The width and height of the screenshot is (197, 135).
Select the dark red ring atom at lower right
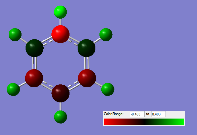point(87,78)
